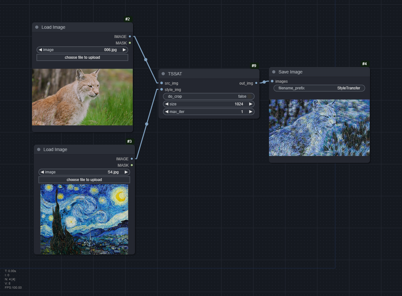Viewport: 402px width, 296px height.
Task: Click the style_img input socket on TSSAT
Action: point(162,89)
